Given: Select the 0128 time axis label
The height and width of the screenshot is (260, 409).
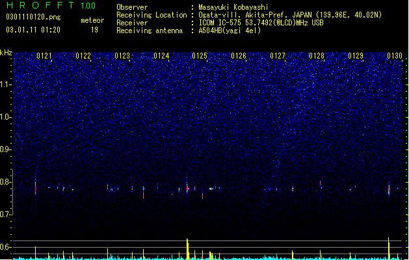Looking at the screenshot, I should [317, 56].
